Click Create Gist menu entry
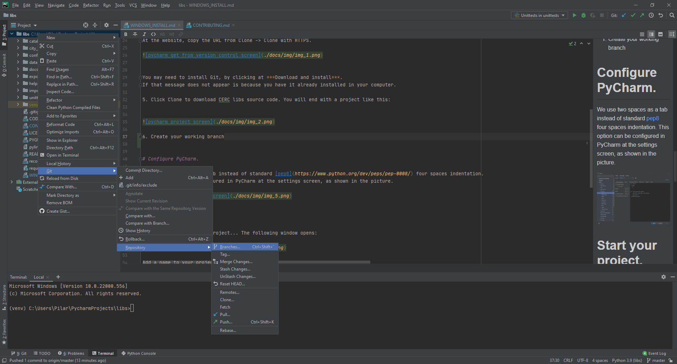The image size is (677, 364). pos(78,211)
